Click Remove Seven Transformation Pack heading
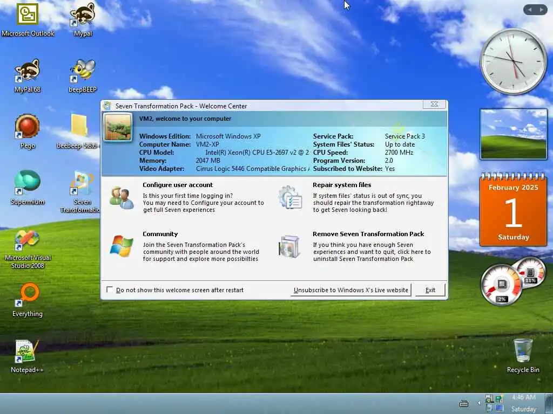The image size is (553, 414). coord(368,234)
